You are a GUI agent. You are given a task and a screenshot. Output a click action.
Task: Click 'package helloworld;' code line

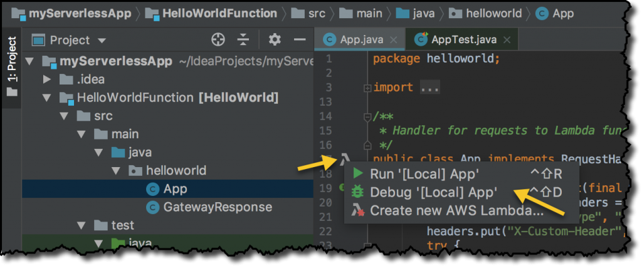coord(436,58)
